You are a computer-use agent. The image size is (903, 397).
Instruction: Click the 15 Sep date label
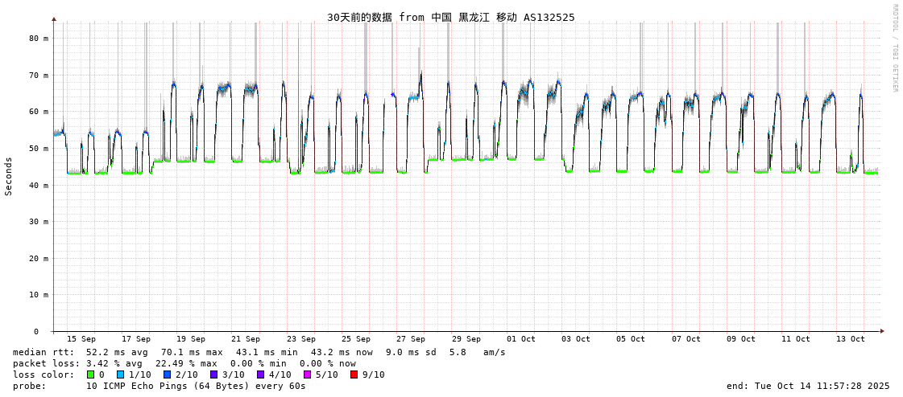click(81, 339)
